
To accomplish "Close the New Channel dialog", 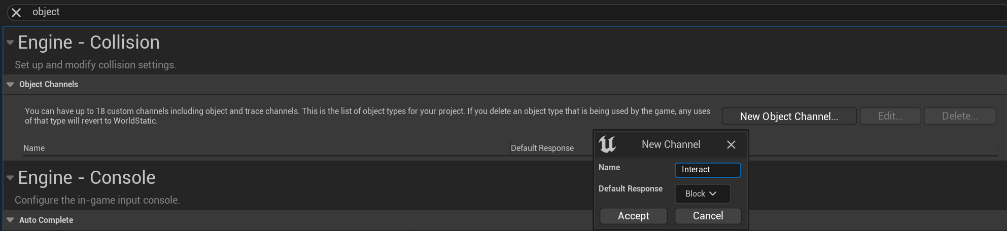I will coord(731,145).
